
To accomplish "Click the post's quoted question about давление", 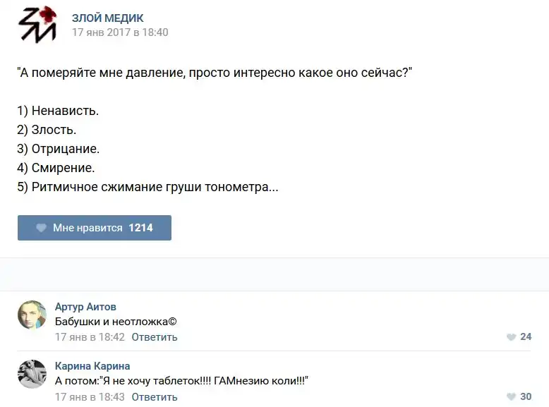I will tap(215, 73).
